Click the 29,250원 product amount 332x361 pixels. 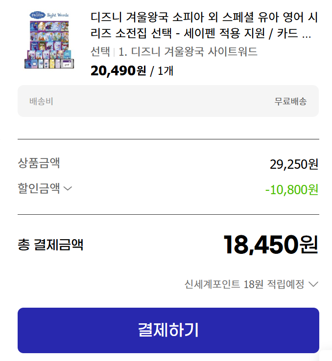click(294, 164)
